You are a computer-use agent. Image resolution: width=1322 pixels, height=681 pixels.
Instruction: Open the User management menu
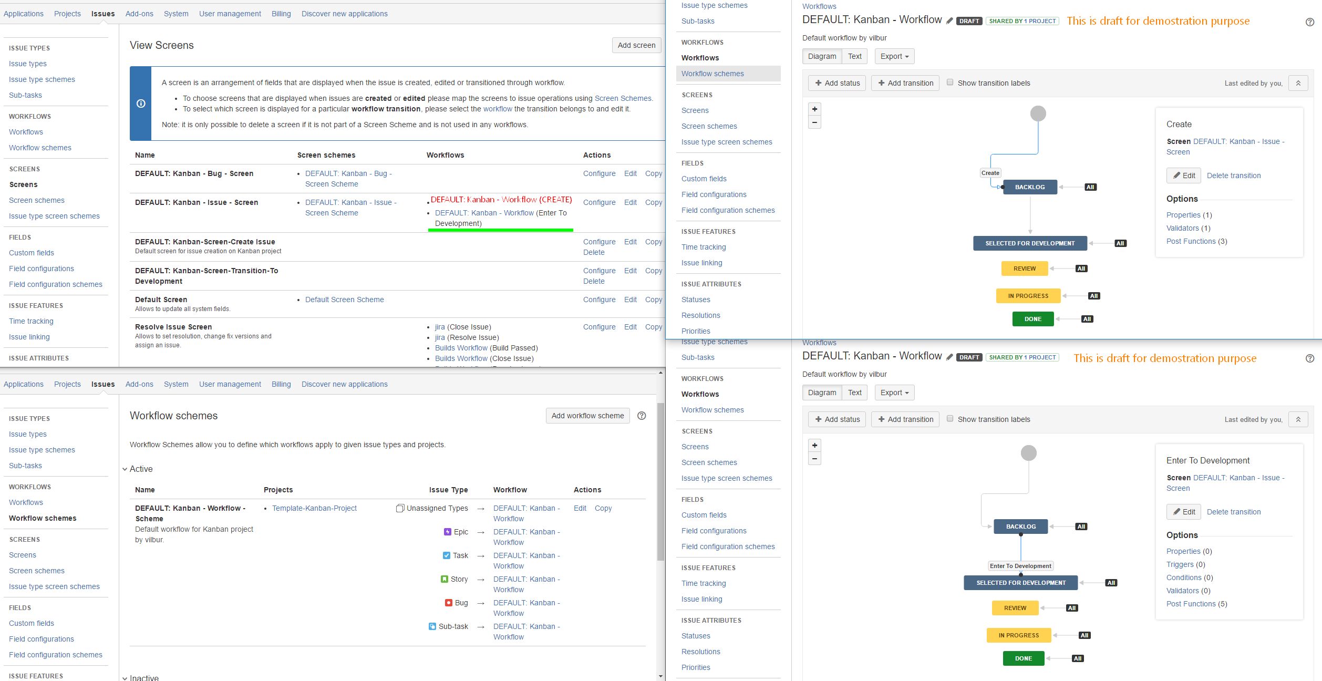[x=230, y=14]
